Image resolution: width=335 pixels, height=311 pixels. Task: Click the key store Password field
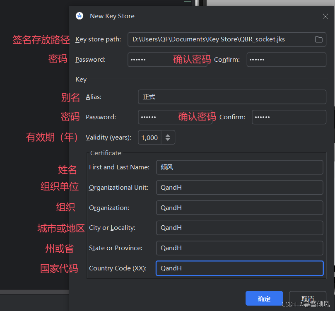click(167, 60)
